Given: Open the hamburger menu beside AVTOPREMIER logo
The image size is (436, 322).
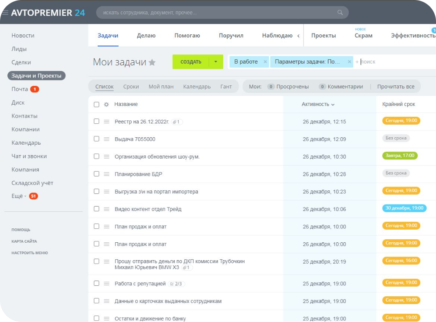Looking at the screenshot, I should tap(5, 13).
